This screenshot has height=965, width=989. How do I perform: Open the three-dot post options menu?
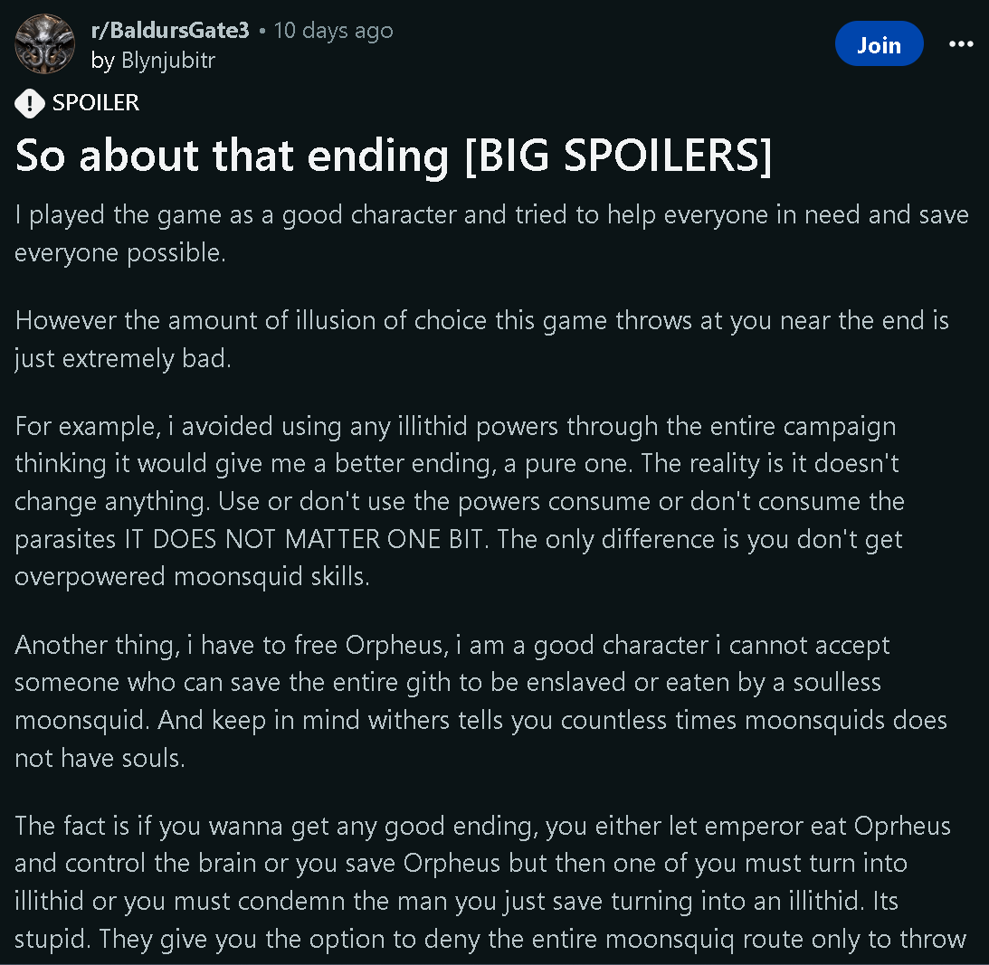(961, 44)
